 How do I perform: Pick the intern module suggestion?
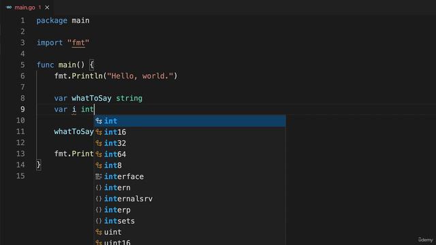point(190,188)
